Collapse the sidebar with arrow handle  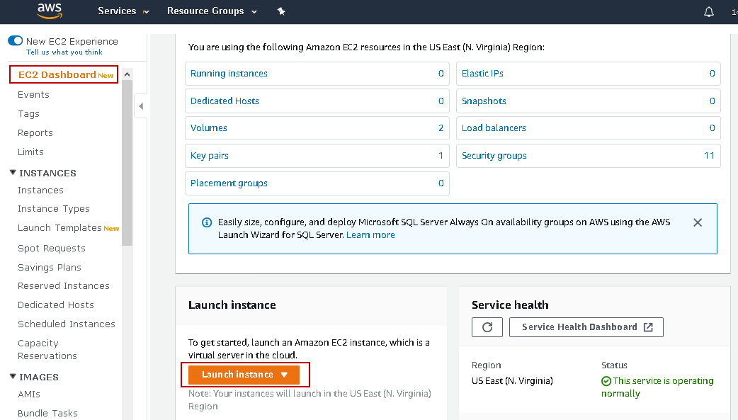(140, 106)
